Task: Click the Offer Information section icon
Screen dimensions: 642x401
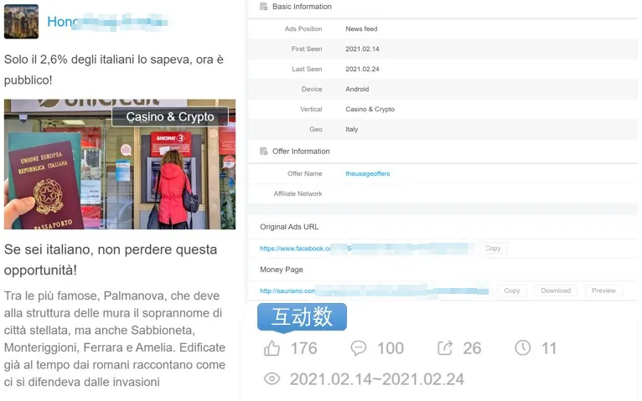Action: pyautogui.click(x=264, y=152)
